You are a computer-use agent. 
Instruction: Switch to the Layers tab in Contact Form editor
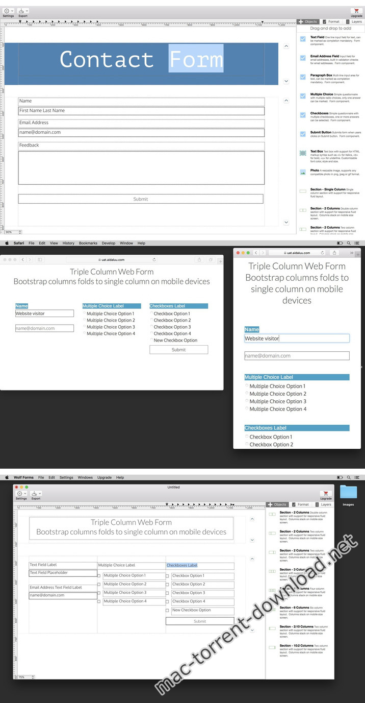pos(354,22)
